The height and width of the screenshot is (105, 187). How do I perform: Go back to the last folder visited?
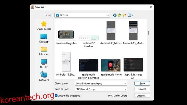coord(115,15)
